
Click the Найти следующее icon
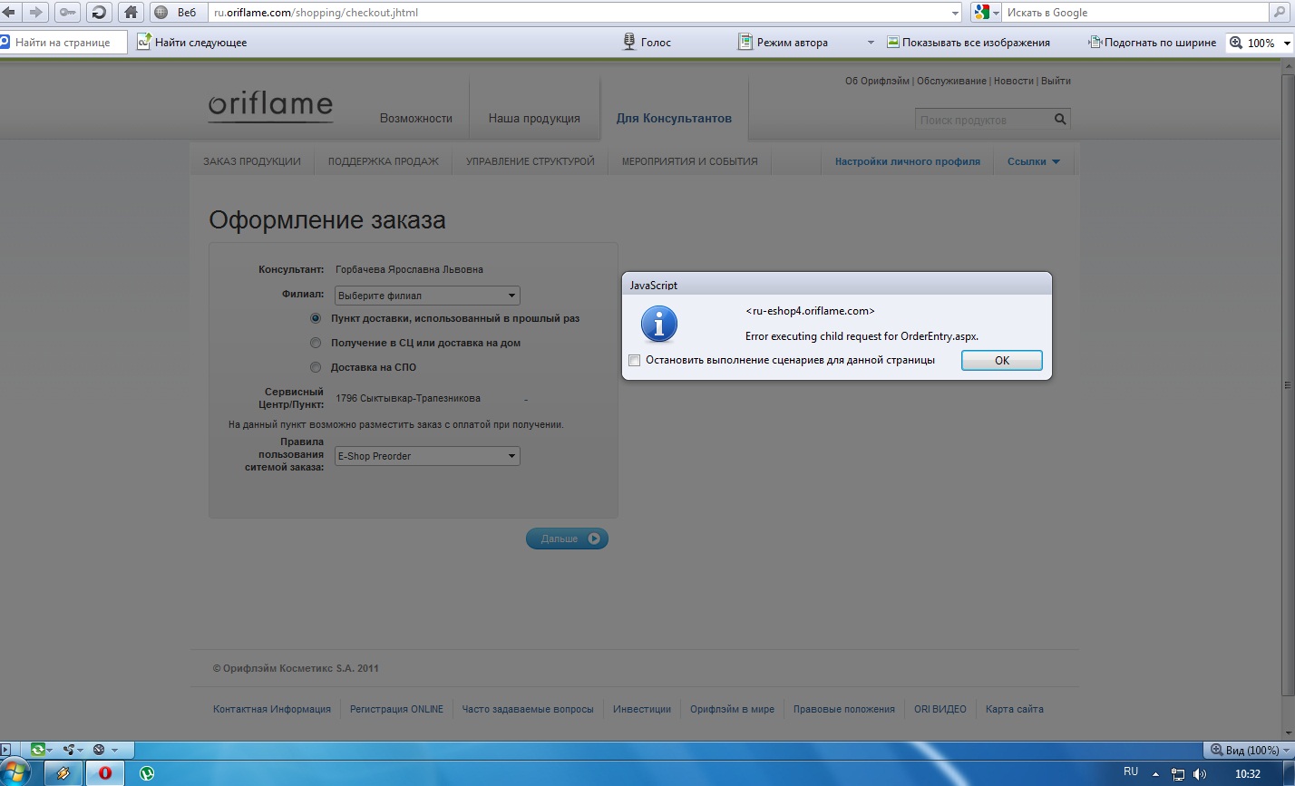pyautogui.click(x=143, y=42)
